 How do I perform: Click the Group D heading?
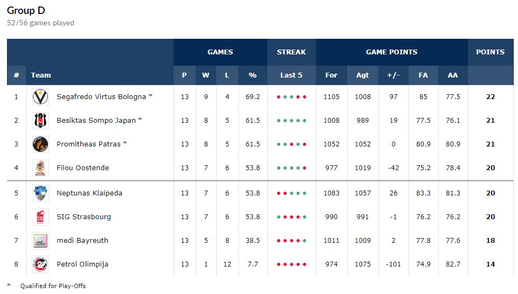(x=25, y=10)
